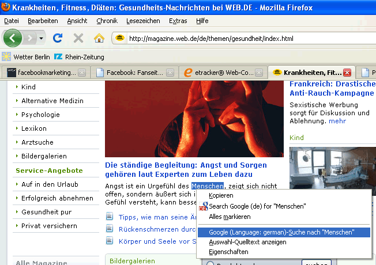Image resolution: width=376 pixels, height=265 pixels.
Task: Click the etracker orange e tab icon
Action: point(188,73)
